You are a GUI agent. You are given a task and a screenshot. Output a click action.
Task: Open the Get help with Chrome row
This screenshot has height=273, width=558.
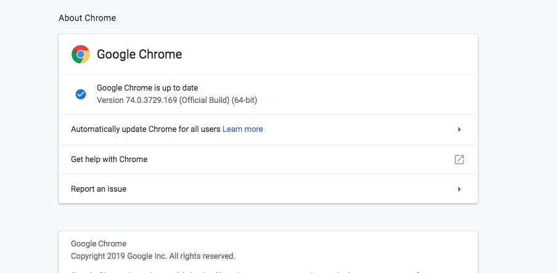click(x=109, y=159)
